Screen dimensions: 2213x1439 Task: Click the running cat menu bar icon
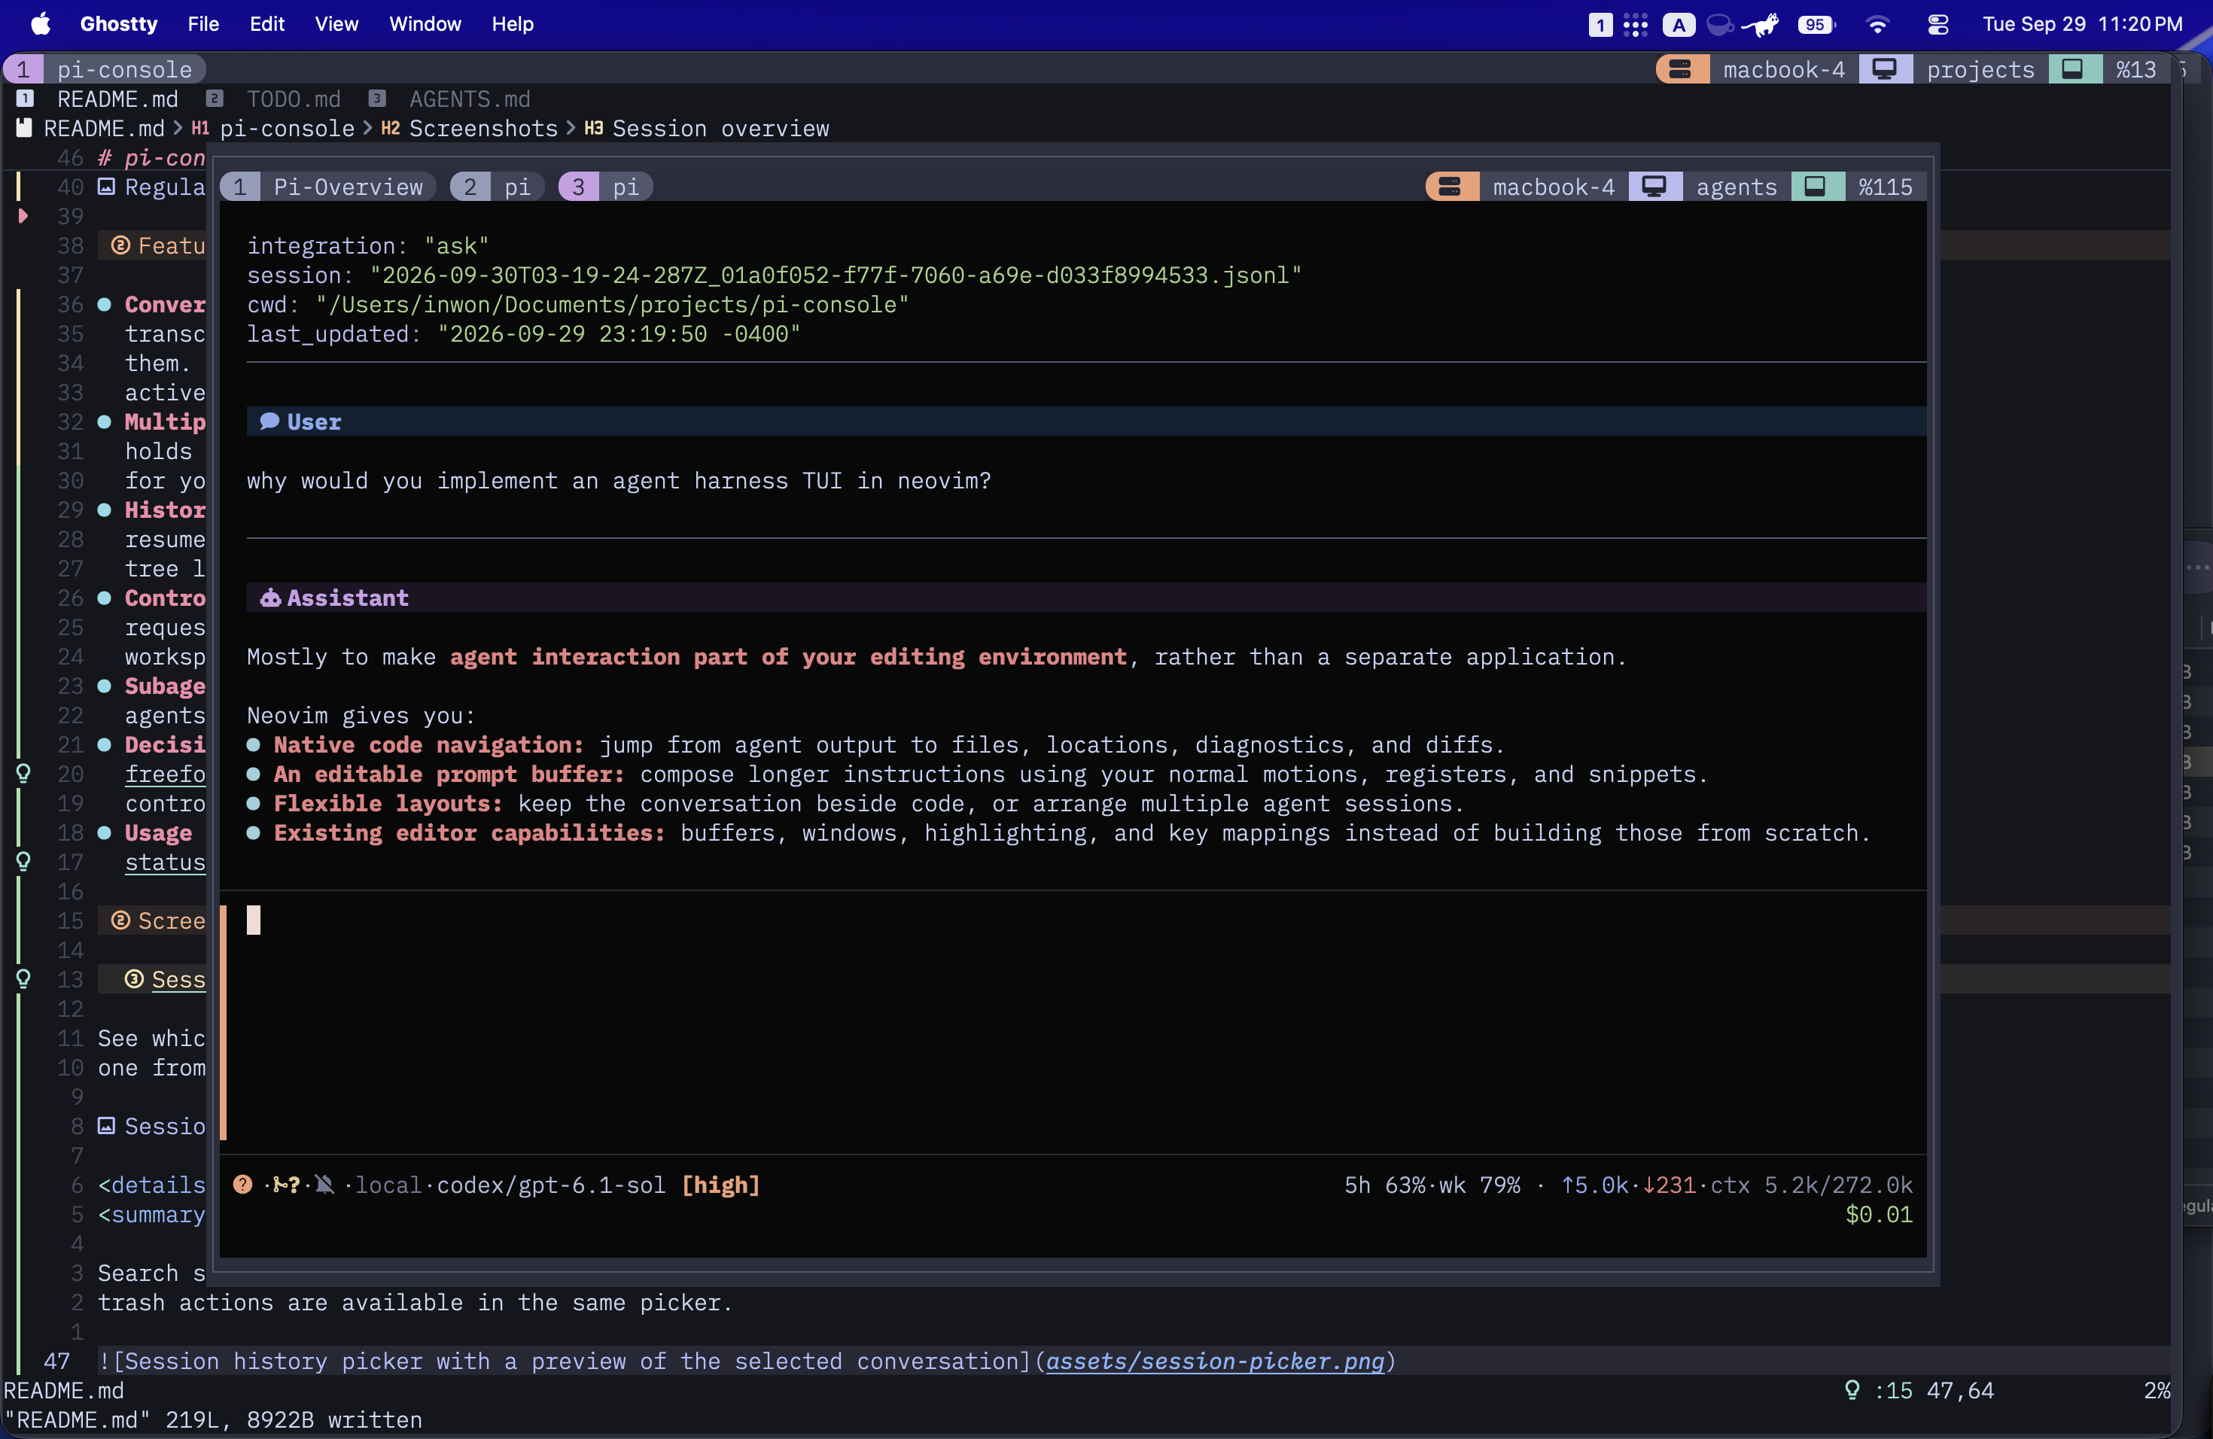[x=1761, y=25]
